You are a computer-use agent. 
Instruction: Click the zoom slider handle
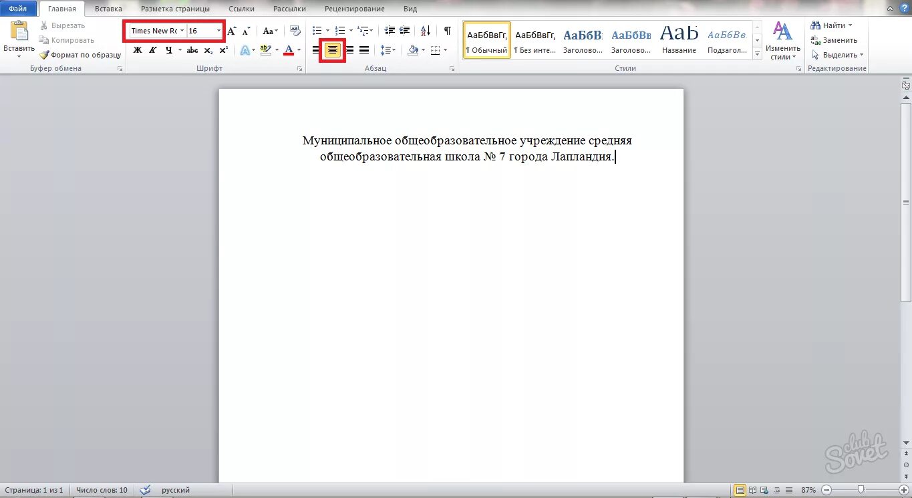(x=861, y=490)
